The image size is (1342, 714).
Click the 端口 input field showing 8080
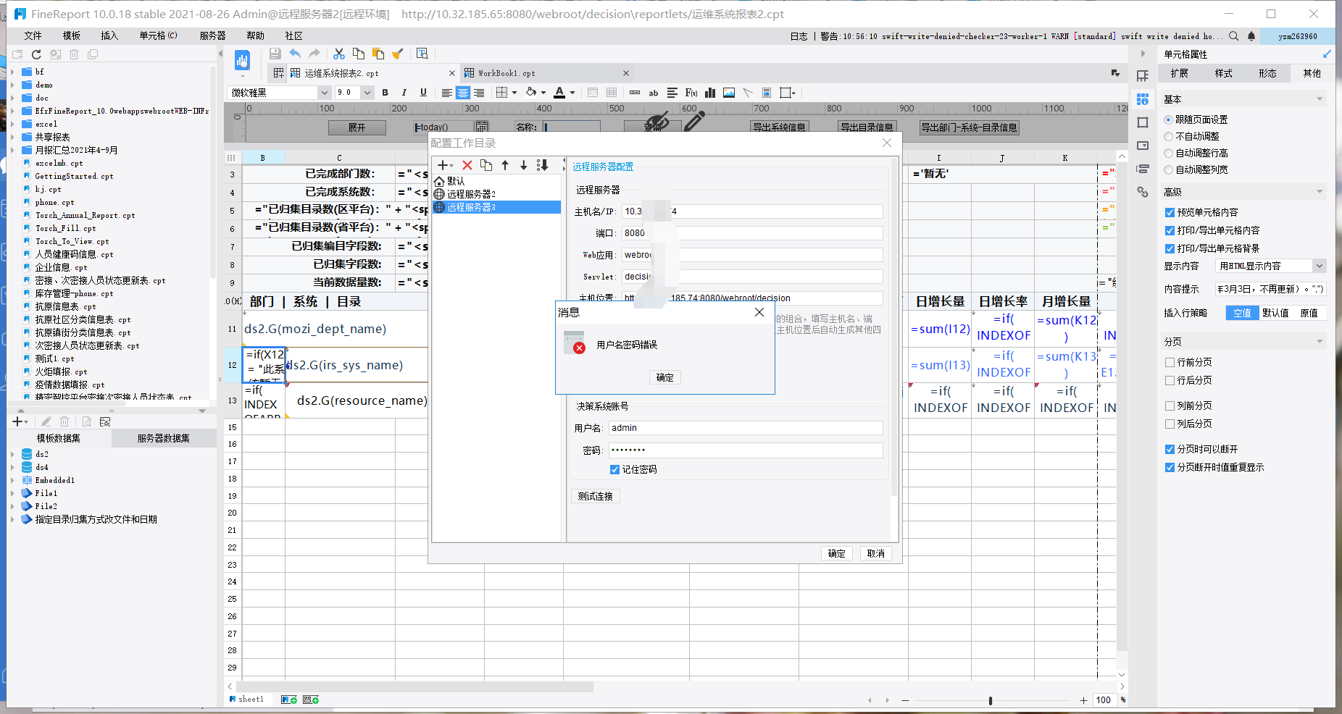(x=752, y=233)
